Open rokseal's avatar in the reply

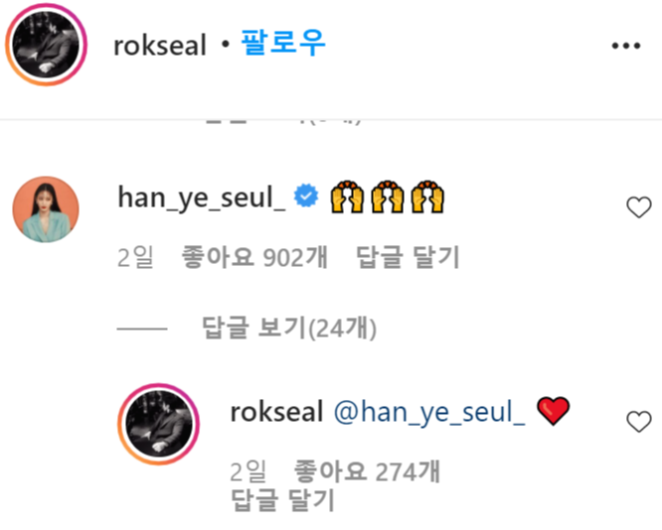click(x=159, y=424)
